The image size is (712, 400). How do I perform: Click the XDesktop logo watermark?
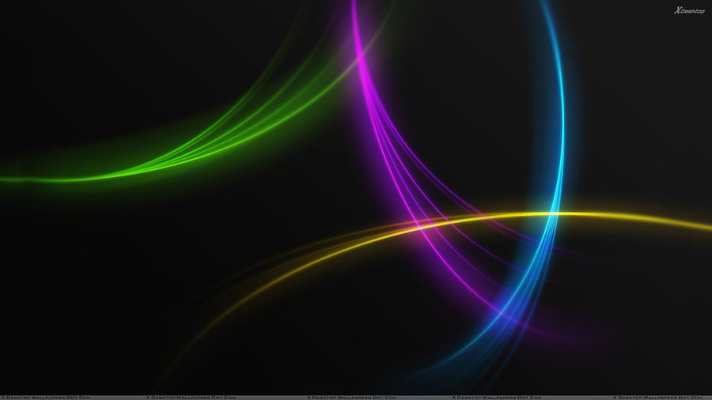[x=689, y=10]
